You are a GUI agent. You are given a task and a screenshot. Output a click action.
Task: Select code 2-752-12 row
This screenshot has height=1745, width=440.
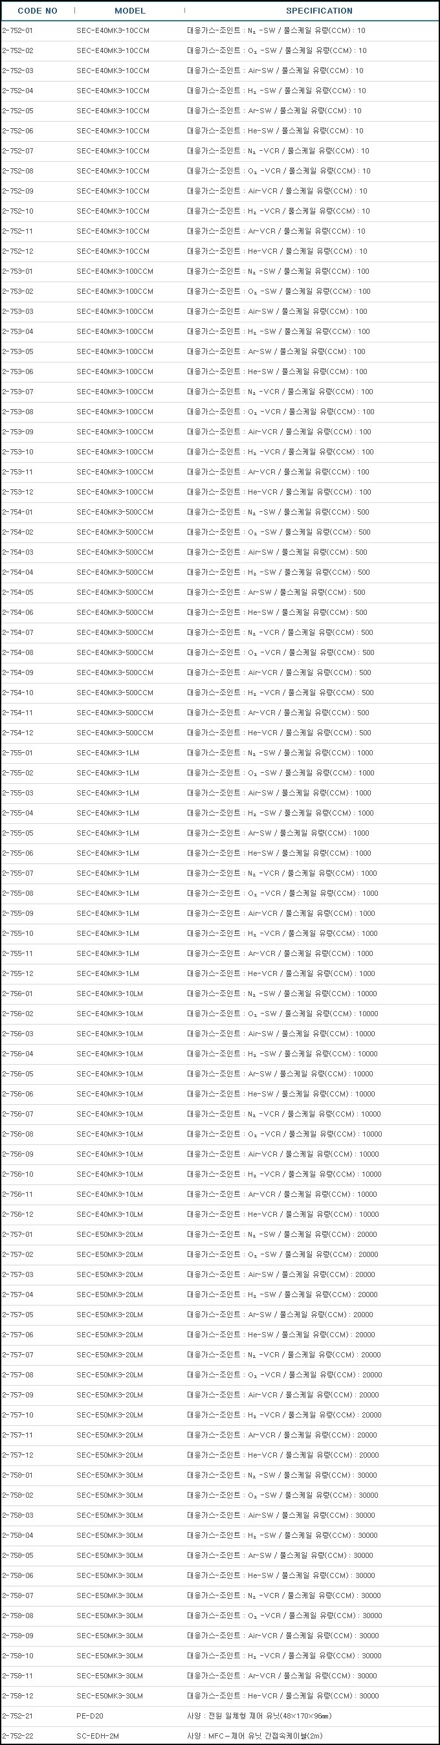(x=220, y=251)
